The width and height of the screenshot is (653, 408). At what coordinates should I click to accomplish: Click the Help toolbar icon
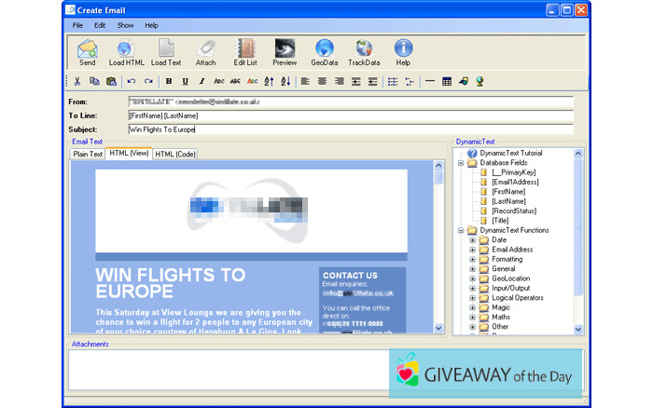[403, 51]
